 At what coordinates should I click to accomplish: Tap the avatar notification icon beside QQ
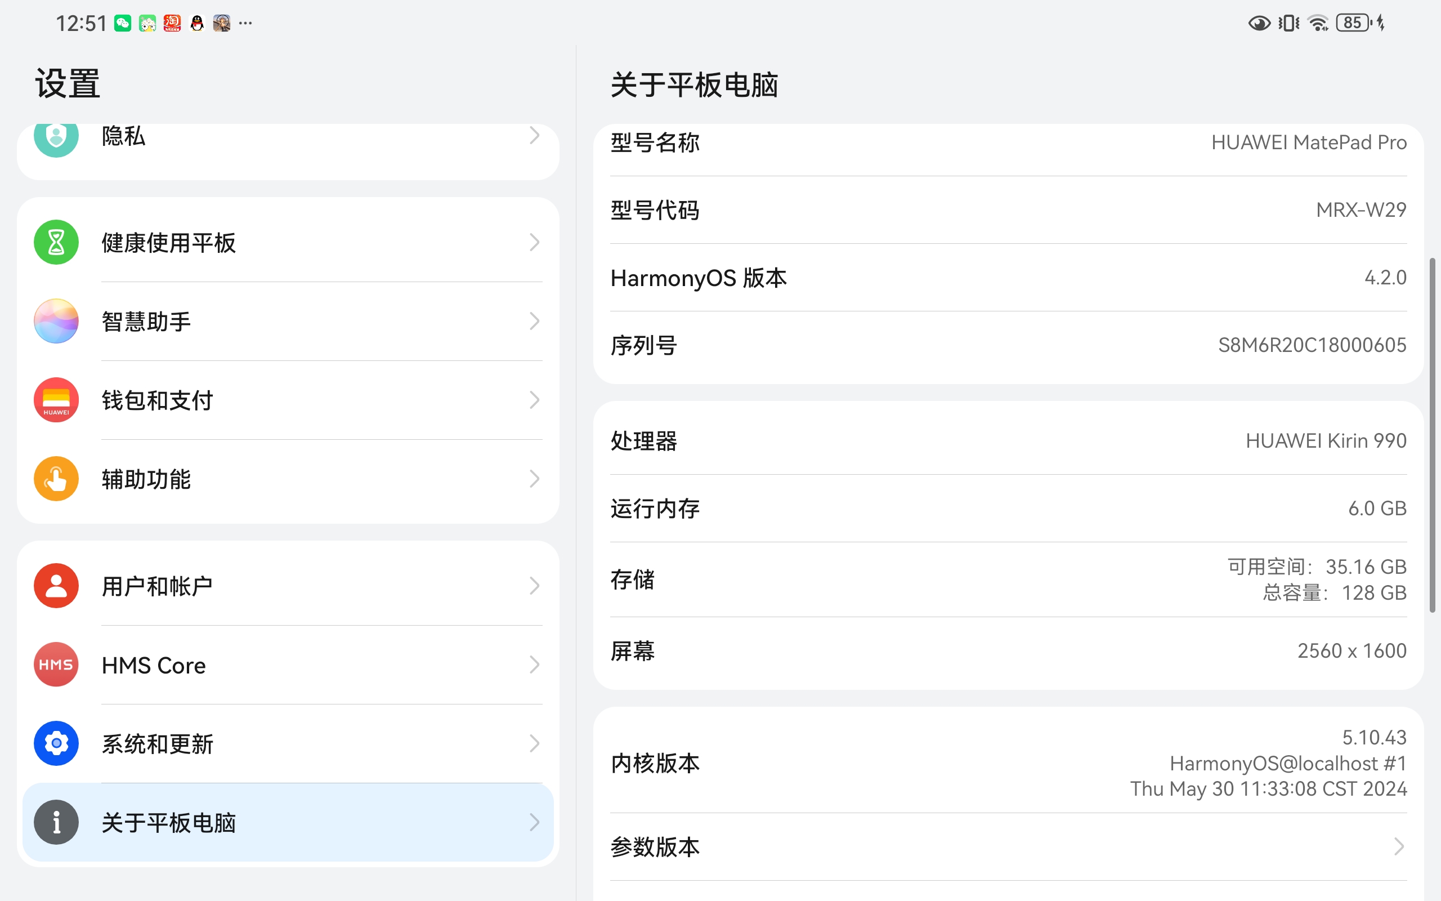coord(222,23)
